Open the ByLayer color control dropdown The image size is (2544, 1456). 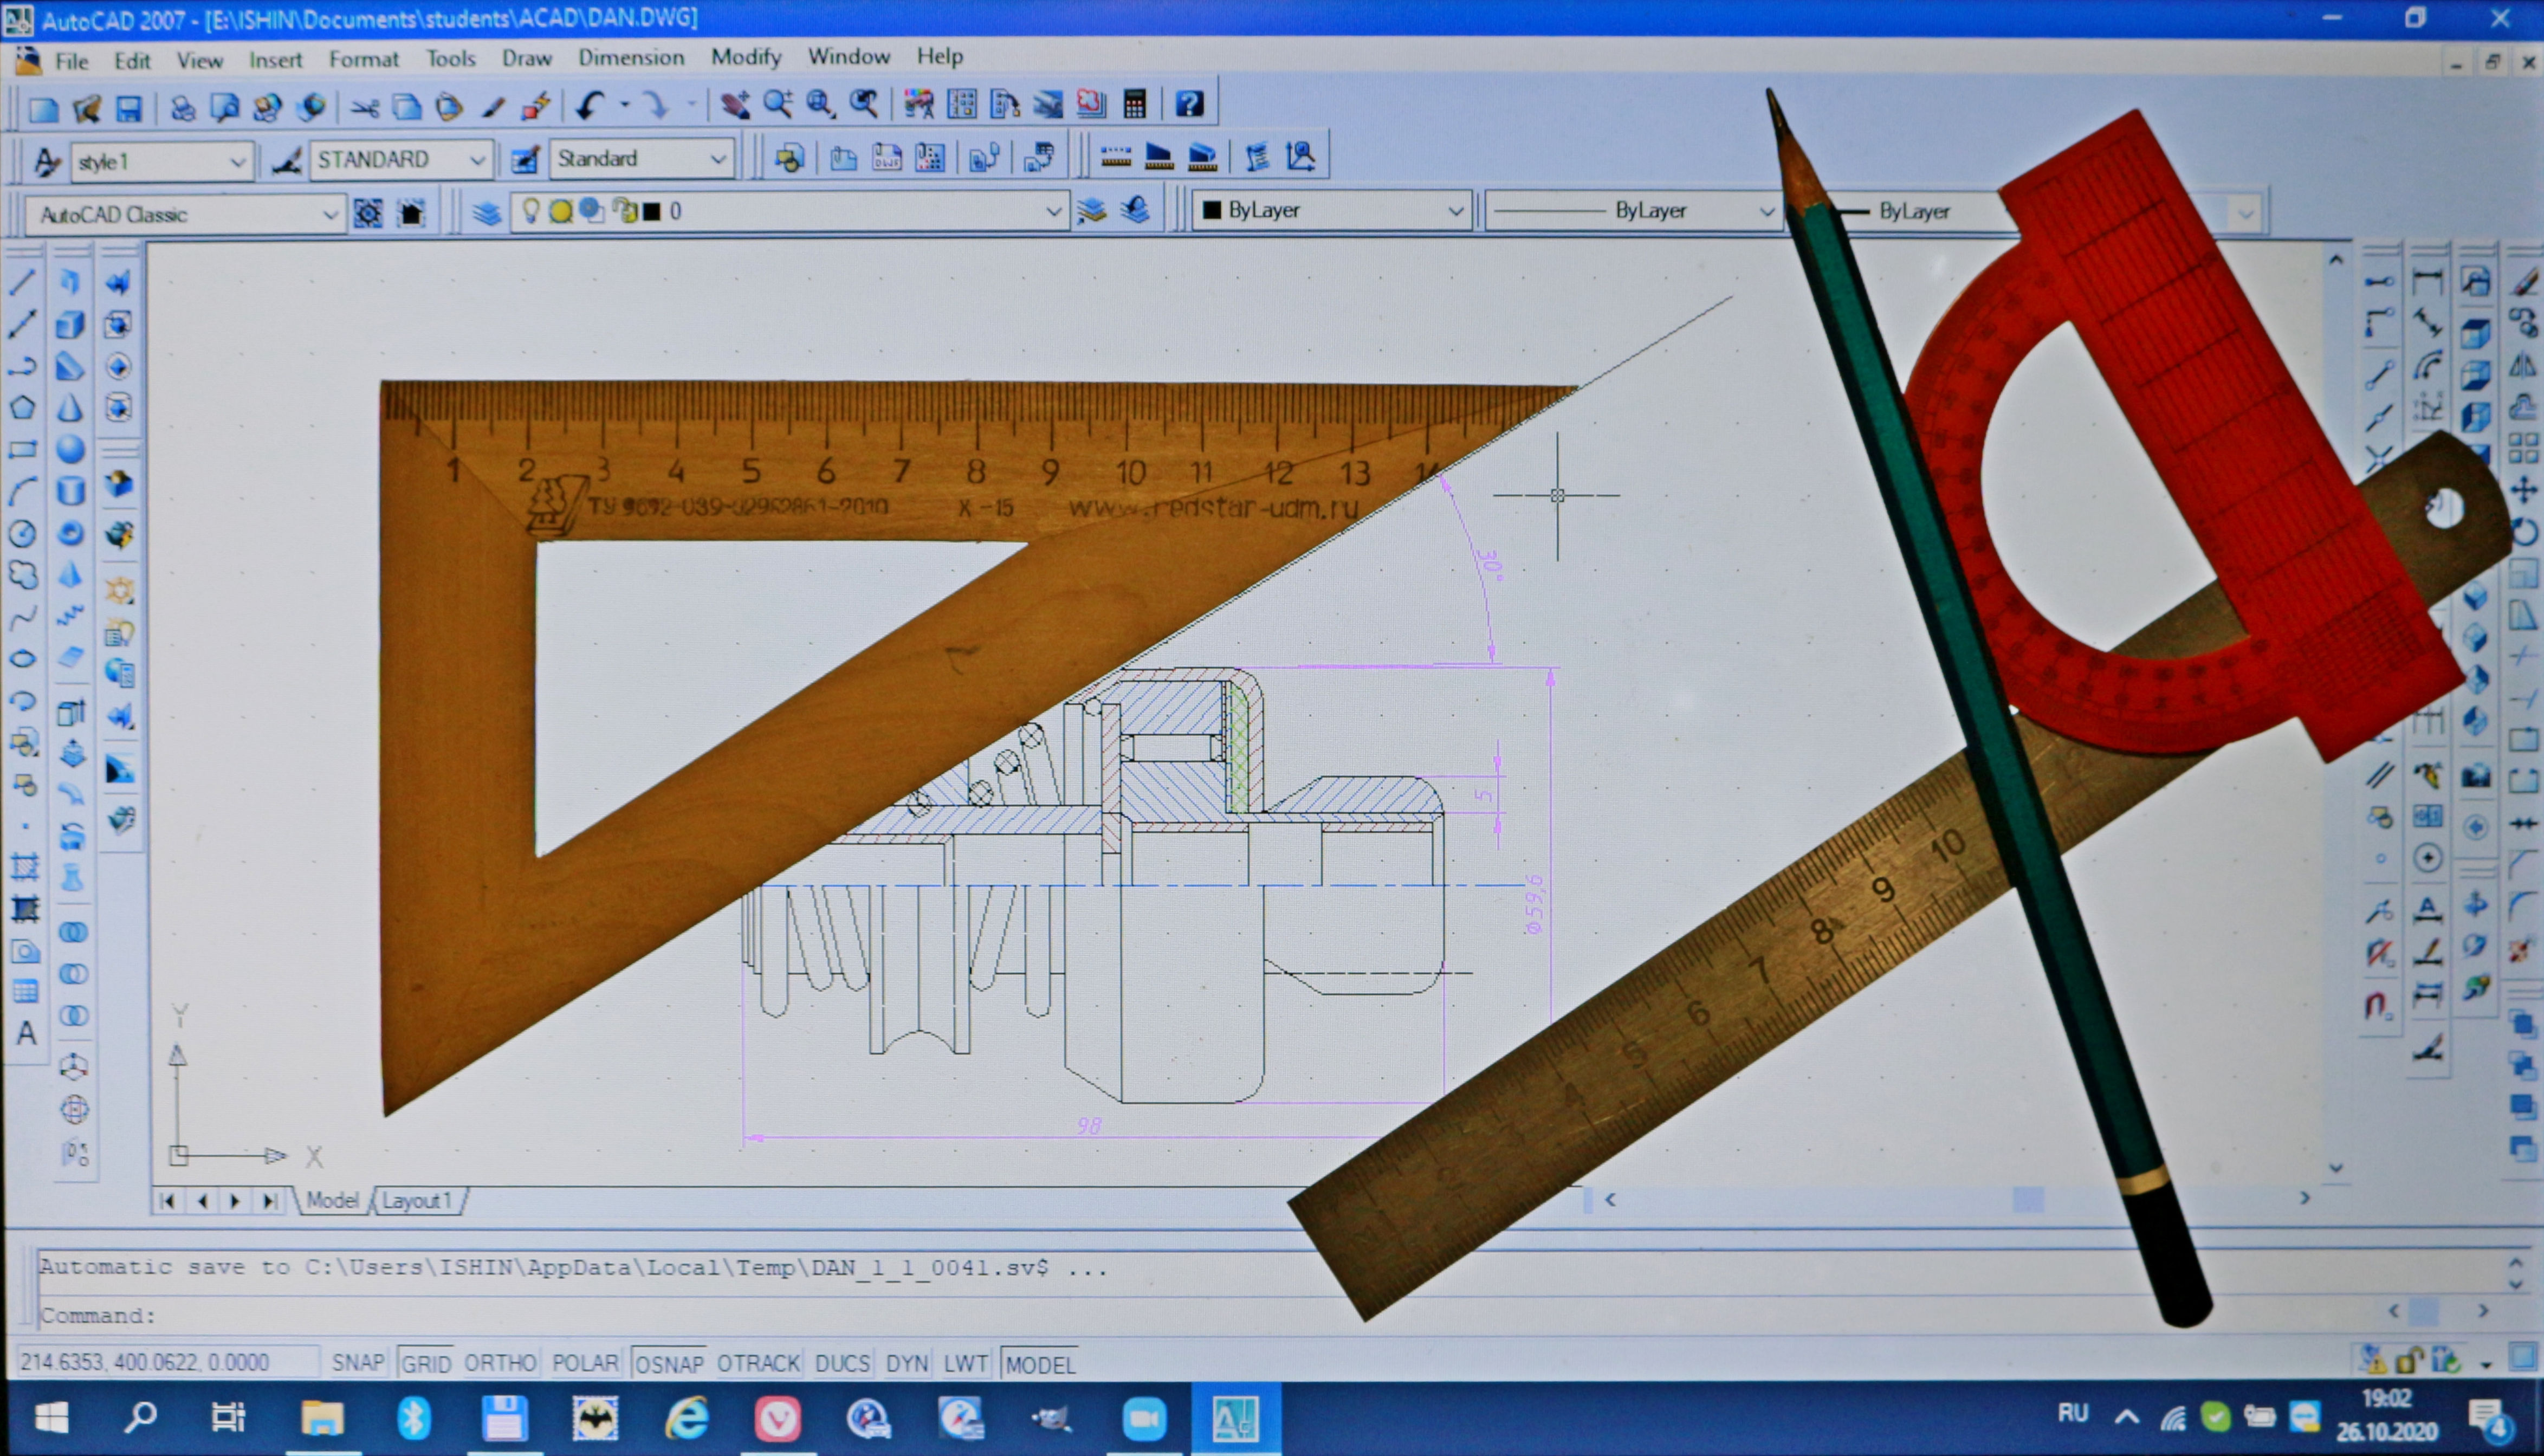pos(1332,210)
